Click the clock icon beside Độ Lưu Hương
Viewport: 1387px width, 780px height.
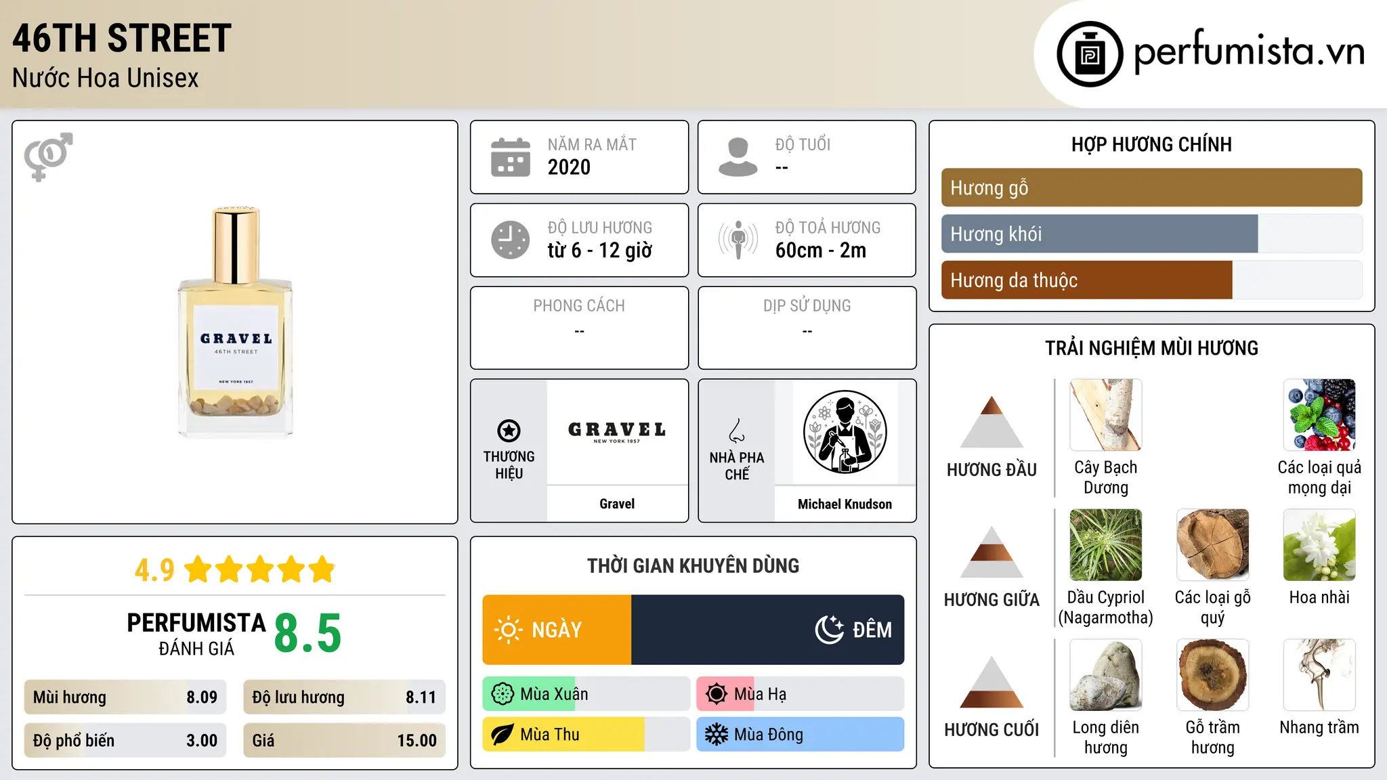[x=511, y=240]
